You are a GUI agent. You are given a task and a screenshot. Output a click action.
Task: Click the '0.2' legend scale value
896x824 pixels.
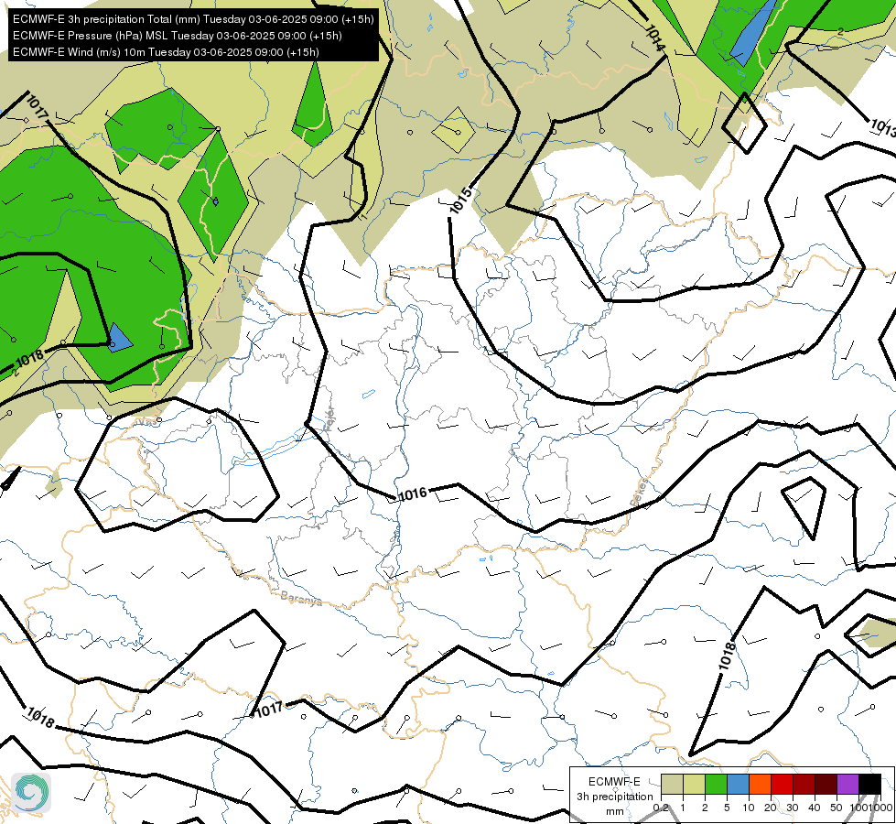coord(661,808)
